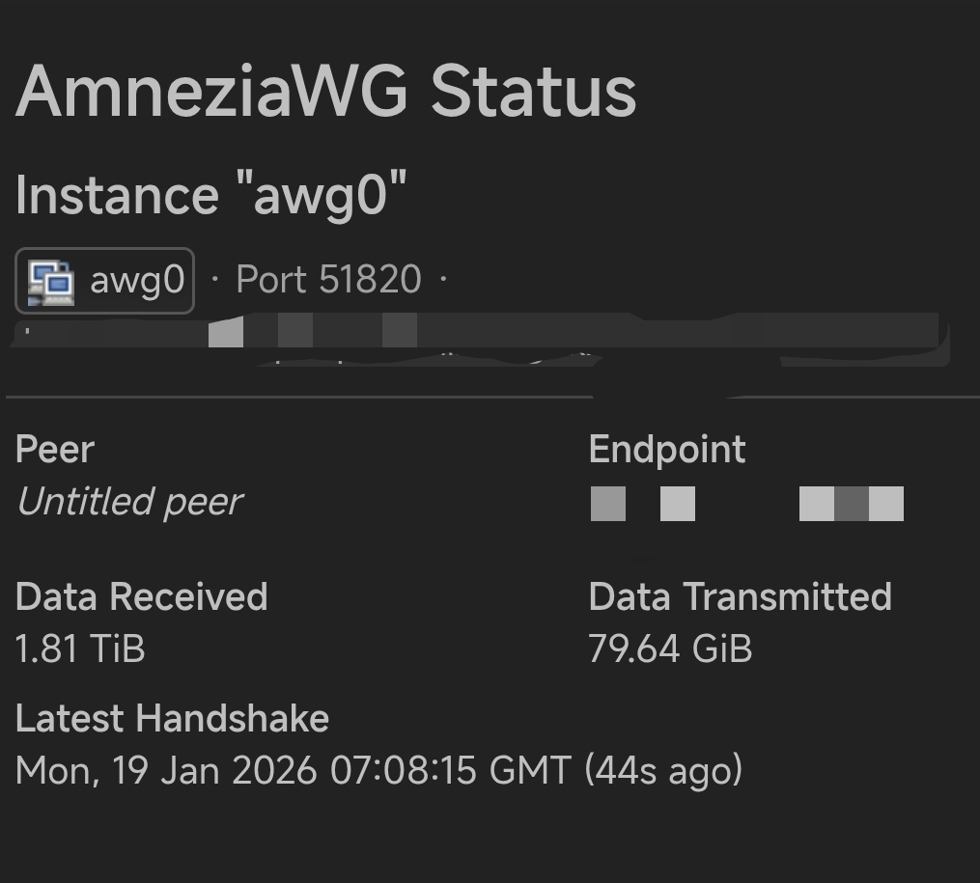
Task: Click the horizontal divider below instance info
Action: 299,397
